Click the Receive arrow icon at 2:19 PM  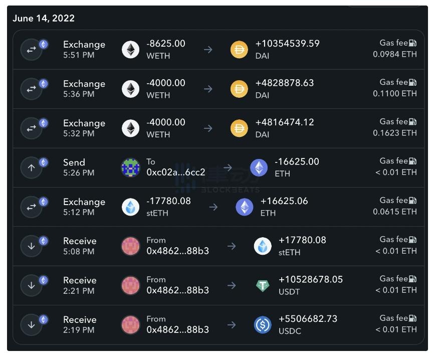31,325
